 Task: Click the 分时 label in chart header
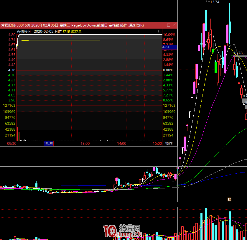click(58, 31)
